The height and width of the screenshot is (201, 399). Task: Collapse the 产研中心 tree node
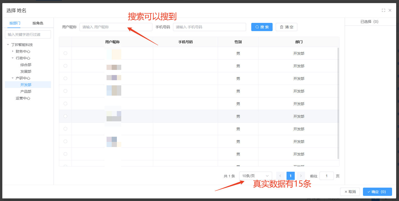point(13,78)
